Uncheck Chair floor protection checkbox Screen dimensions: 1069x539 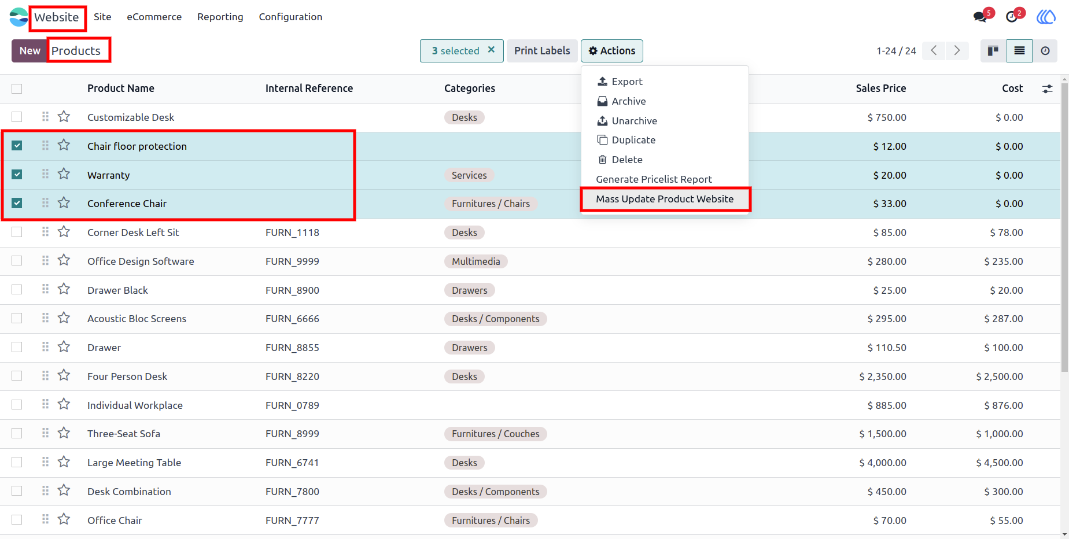pyautogui.click(x=17, y=146)
